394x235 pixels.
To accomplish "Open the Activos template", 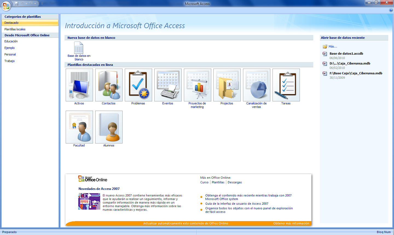I will (x=79, y=85).
